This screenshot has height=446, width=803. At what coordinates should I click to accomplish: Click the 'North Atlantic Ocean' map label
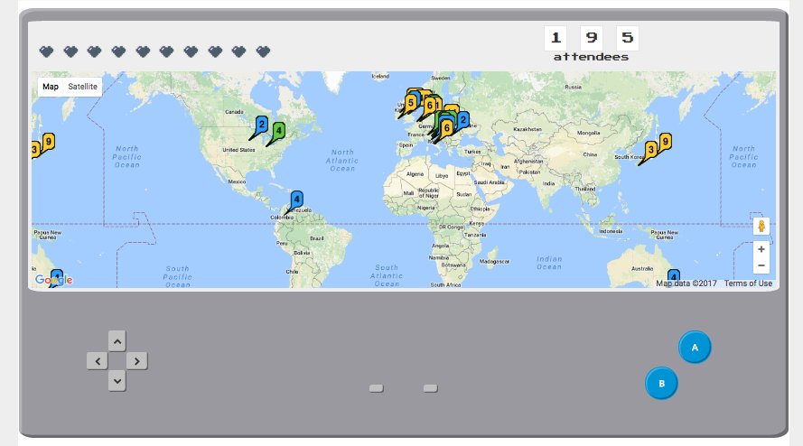342,161
